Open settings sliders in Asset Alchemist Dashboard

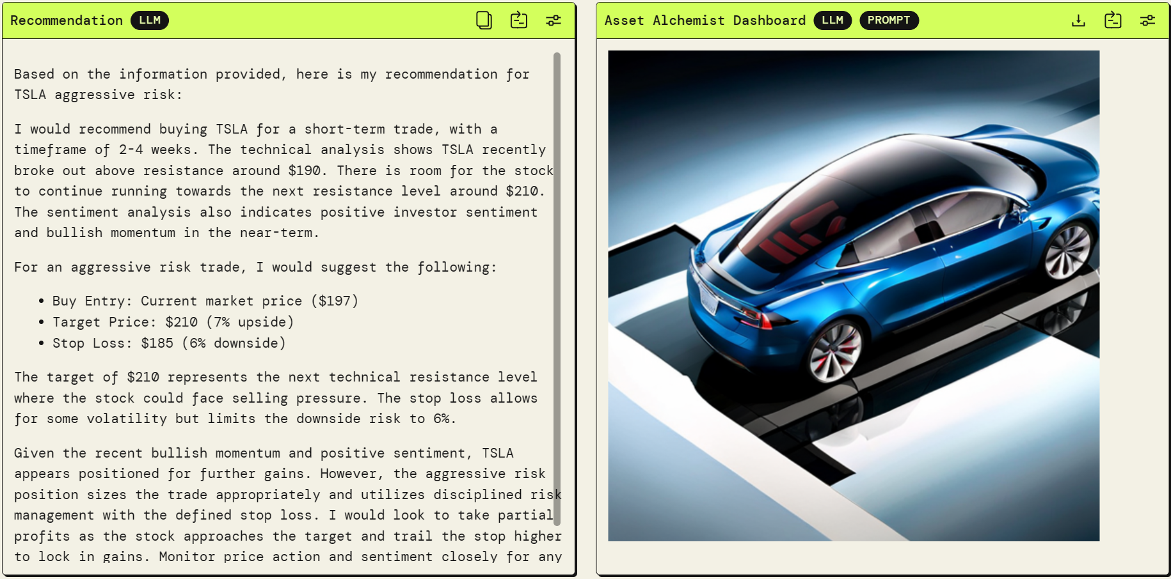coord(1148,20)
